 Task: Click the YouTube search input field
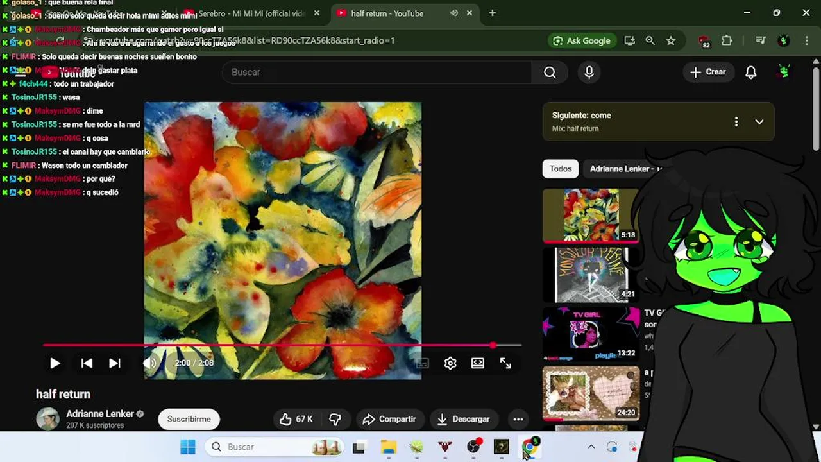(377, 72)
